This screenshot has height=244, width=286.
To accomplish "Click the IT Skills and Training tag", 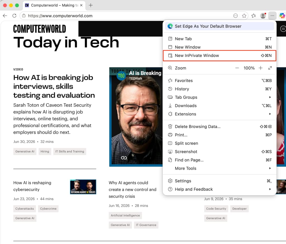I will click(x=70, y=151).
